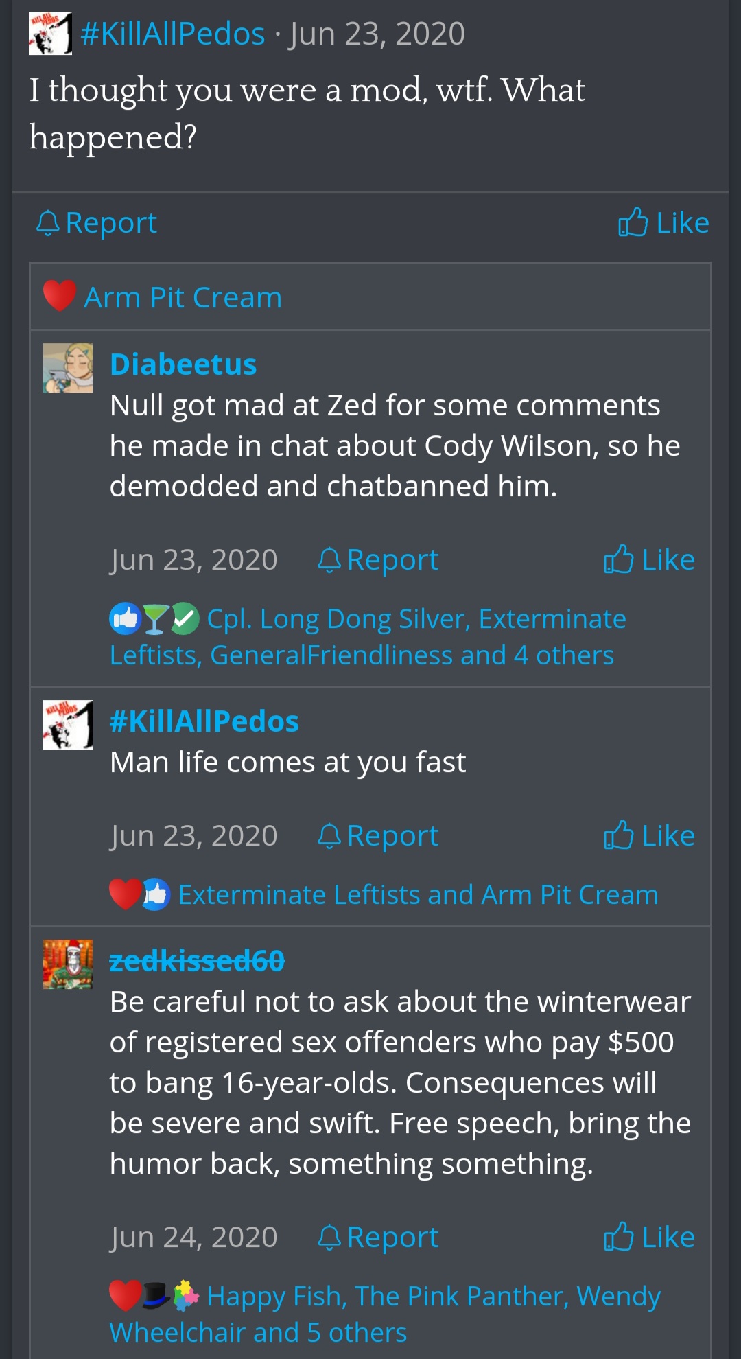Open Arm Pit Cream's profile from heart reaction
The height and width of the screenshot is (1359, 741).
click(183, 298)
